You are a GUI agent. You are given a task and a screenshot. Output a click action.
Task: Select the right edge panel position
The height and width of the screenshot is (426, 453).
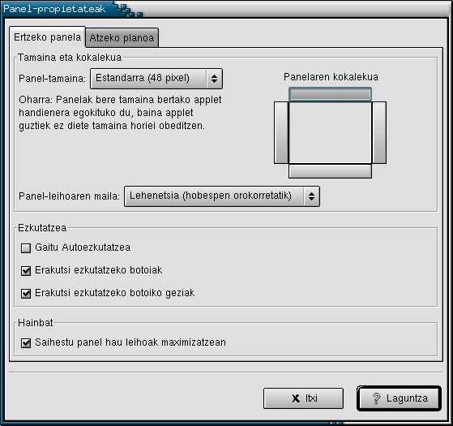pos(378,132)
